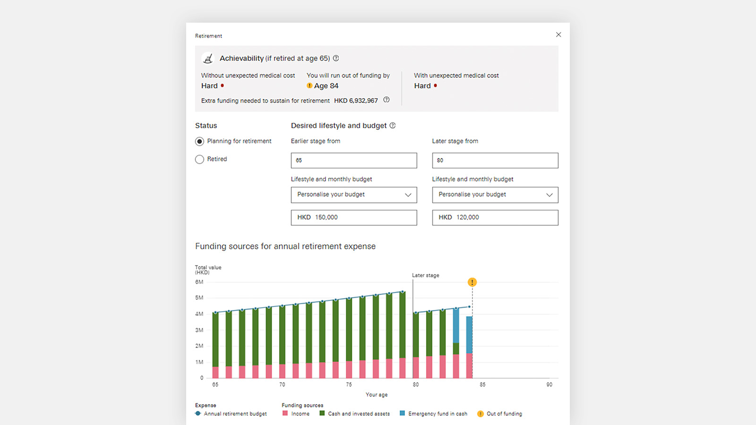Switch status to Retired
The image size is (756, 425).
point(199,159)
